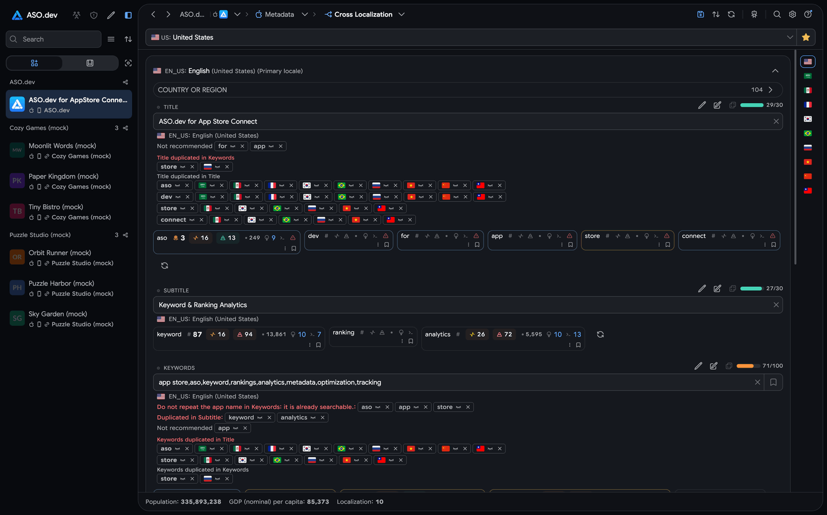
Task: Expand the Cross Localization breadcrumb dropdown
Action: point(401,14)
